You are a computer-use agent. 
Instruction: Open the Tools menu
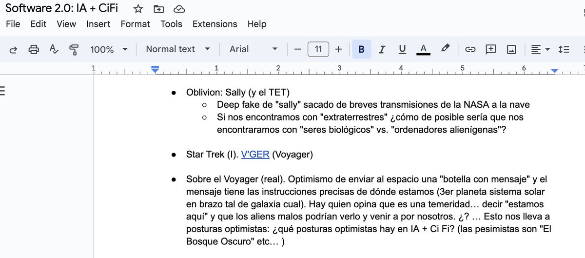[172, 24]
